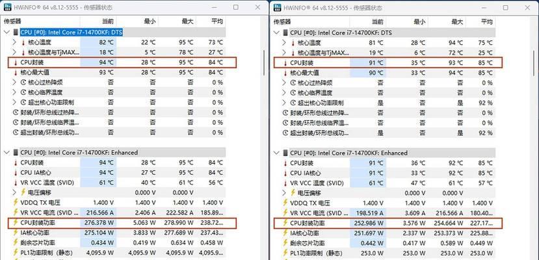Viewport: 539px width, 260px height.
Task: Click thermometer icon of DTS CPU封装, left window
Action: 16,62
